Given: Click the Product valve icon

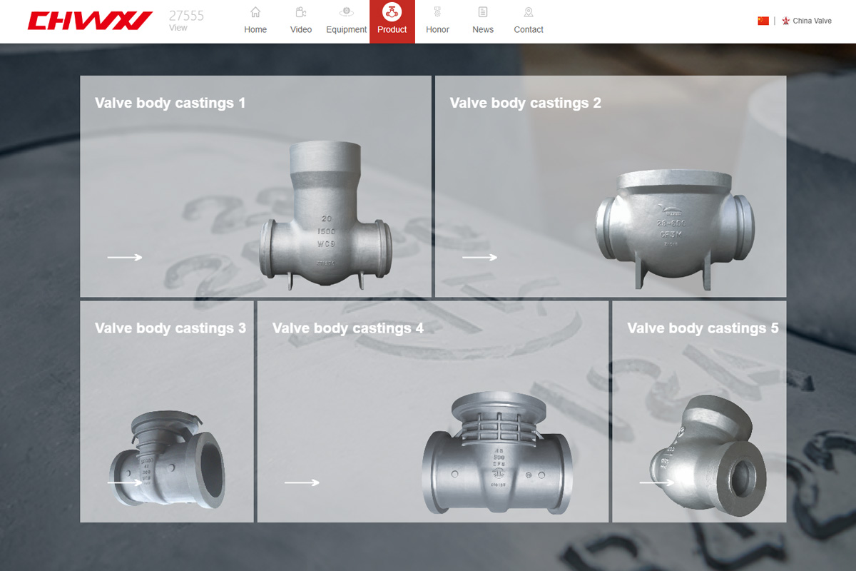Looking at the screenshot, I should [392, 11].
